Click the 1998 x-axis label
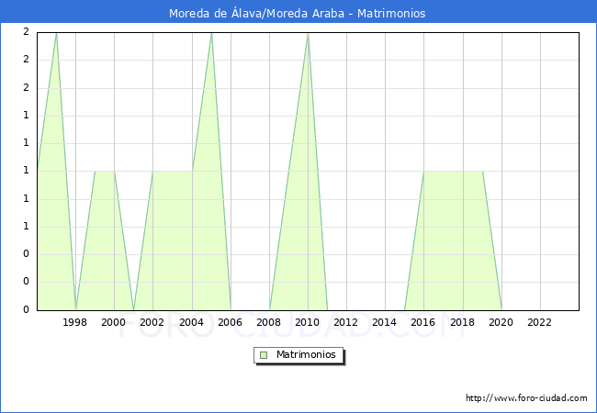Image resolution: width=597 pixels, height=413 pixels. pos(74,322)
